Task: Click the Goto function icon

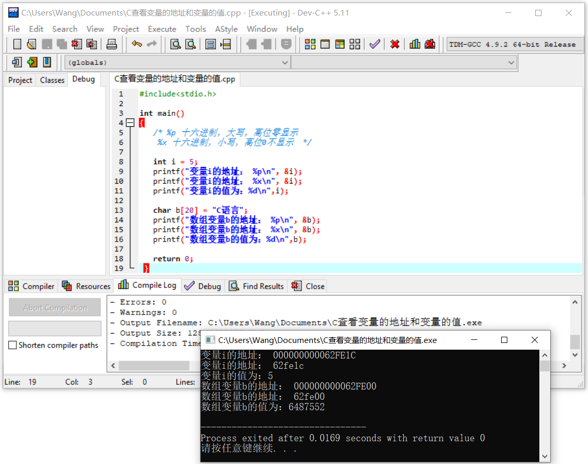Action: (210, 44)
